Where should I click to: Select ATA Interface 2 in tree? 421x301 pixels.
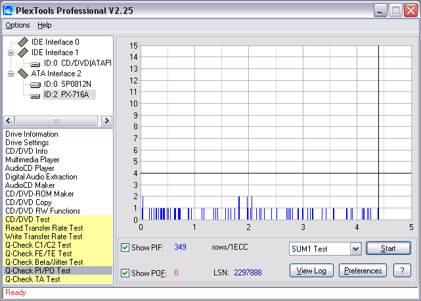[x=56, y=74]
